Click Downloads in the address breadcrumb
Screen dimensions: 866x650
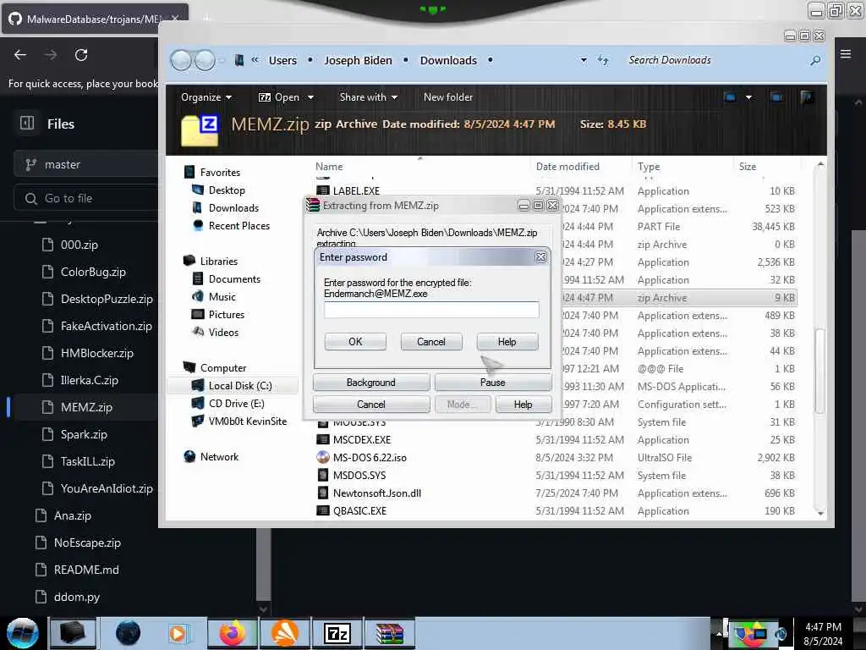pyautogui.click(x=448, y=60)
